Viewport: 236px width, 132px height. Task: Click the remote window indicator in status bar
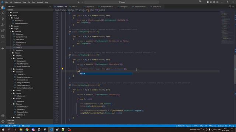click(x=2, y=126)
